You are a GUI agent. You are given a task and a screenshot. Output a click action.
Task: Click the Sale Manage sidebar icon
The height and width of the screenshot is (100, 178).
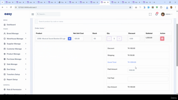point(4,64)
